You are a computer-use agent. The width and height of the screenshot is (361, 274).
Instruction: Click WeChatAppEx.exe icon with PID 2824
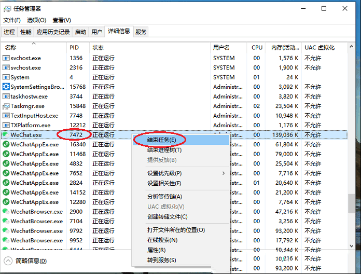pyautogui.click(x=6, y=183)
